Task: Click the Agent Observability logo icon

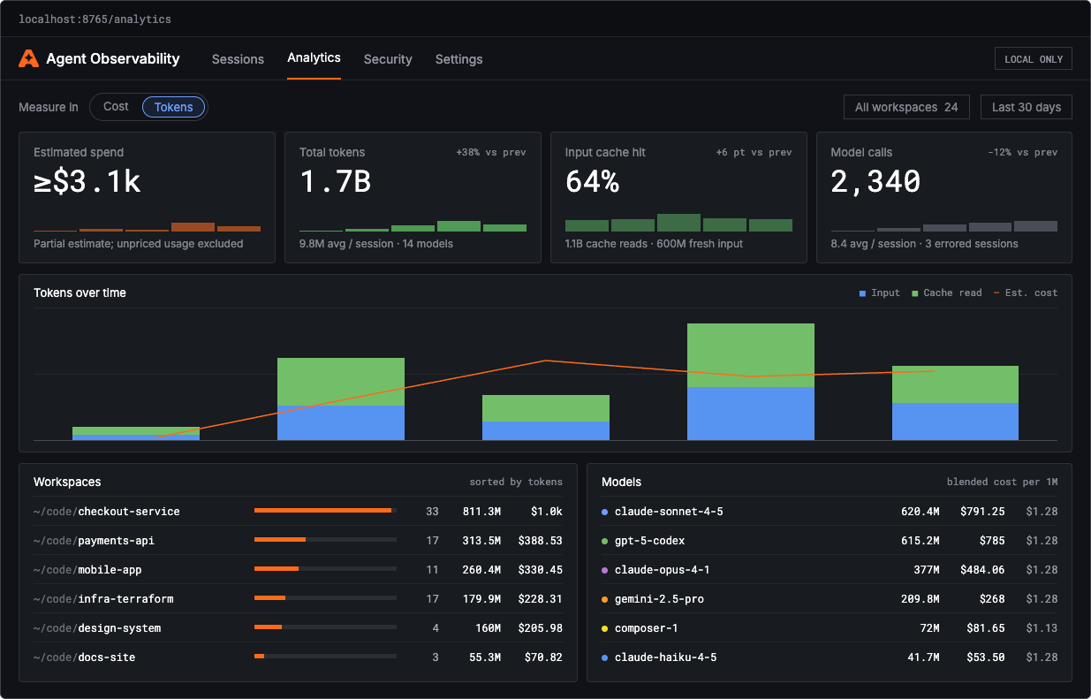Action: tap(29, 59)
